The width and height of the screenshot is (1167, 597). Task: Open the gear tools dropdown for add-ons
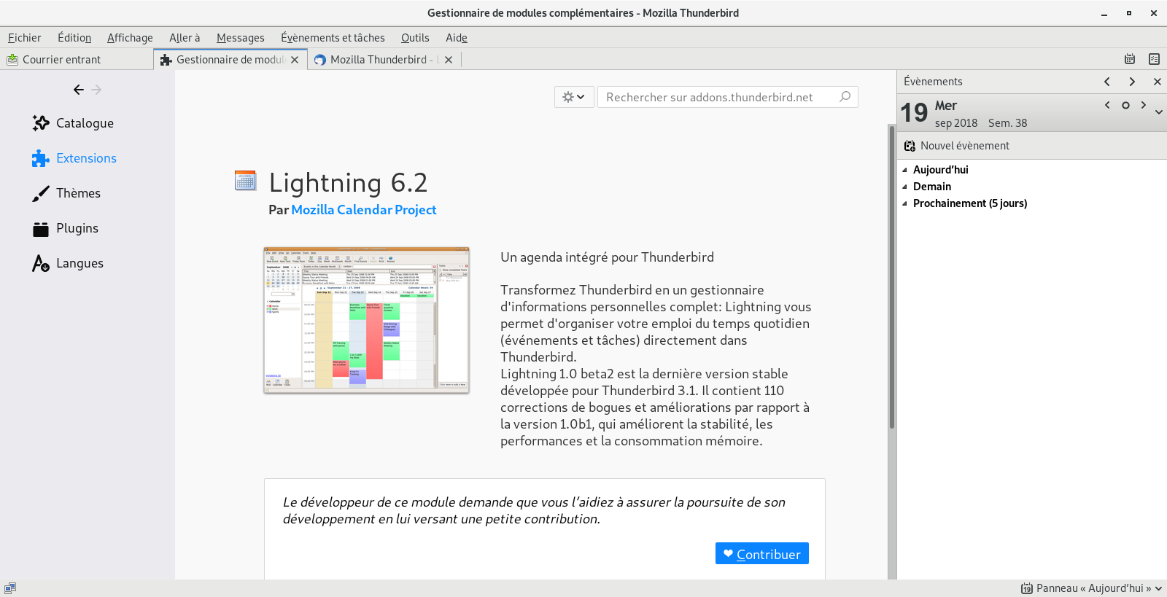pos(573,97)
